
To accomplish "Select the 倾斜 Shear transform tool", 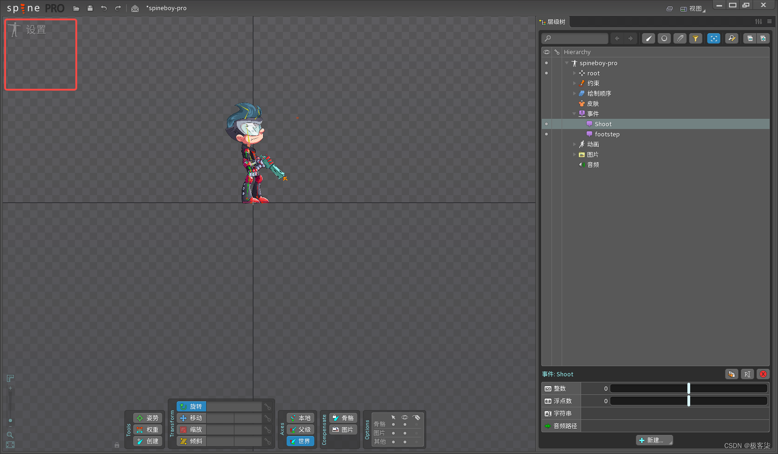I will click(191, 441).
